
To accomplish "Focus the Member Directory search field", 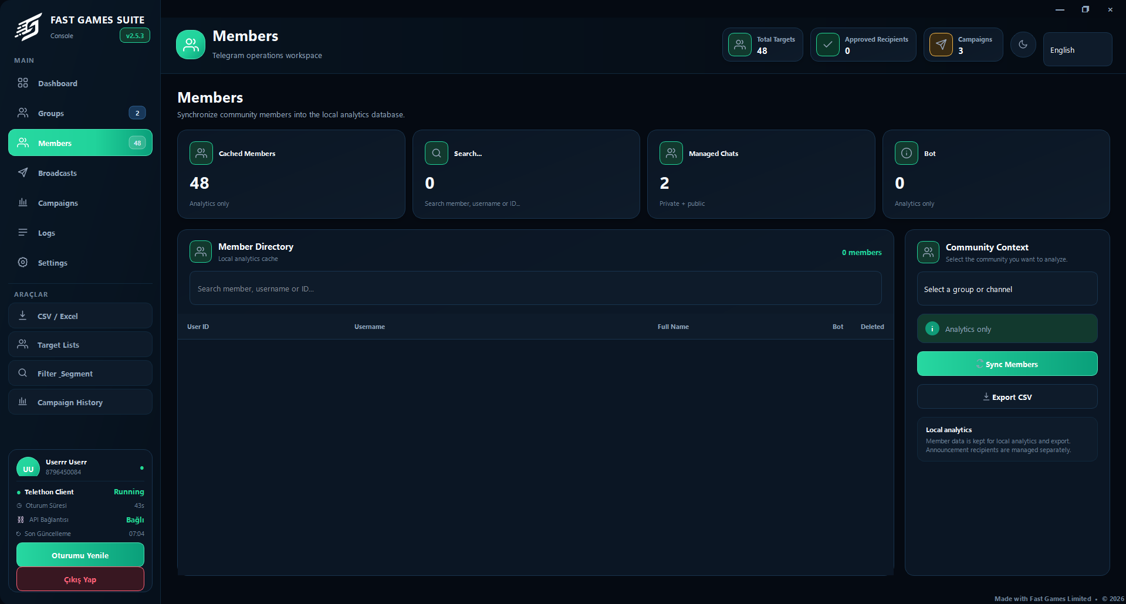I will click(535, 289).
